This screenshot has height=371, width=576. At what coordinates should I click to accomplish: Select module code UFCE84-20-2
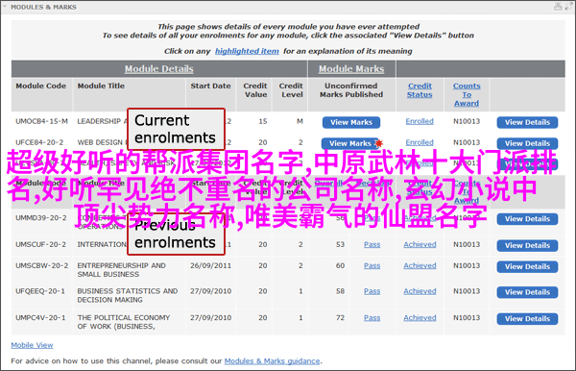pyautogui.click(x=39, y=142)
